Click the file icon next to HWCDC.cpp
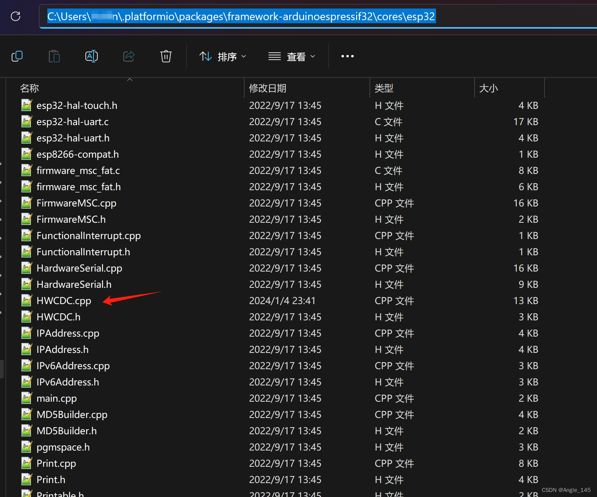Image resolution: width=597 pixels, height=497 pixels. coord(26,300)
